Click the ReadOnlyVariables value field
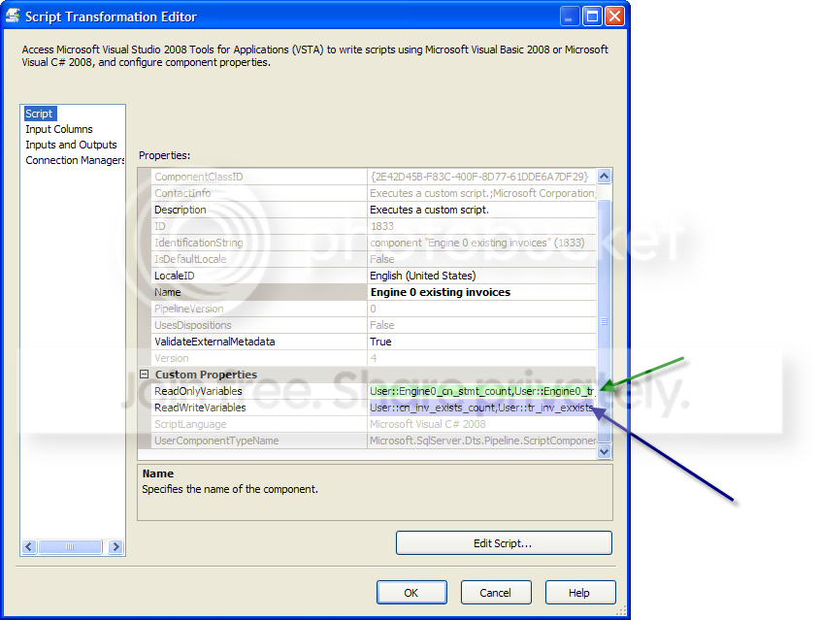Image resolution: width=822 pixels, height=620 pixels. (x=481, y=391)
